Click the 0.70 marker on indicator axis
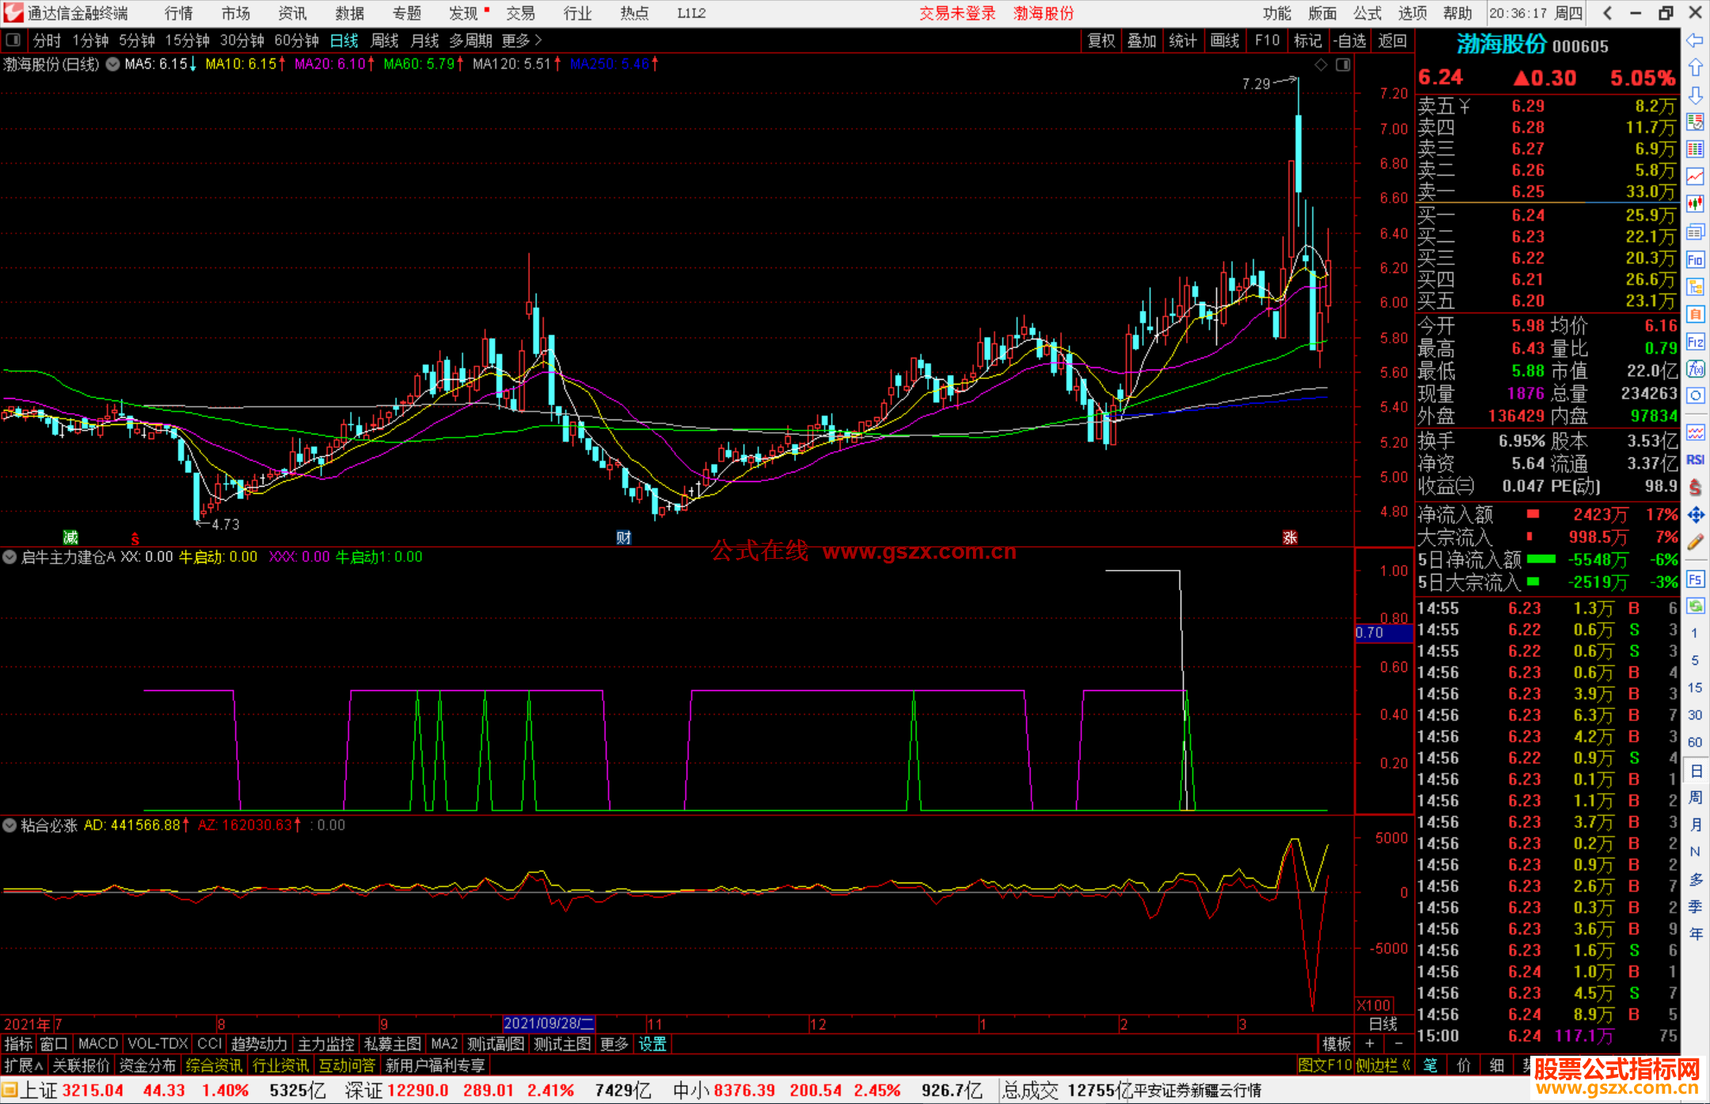 pos(1384,632)
